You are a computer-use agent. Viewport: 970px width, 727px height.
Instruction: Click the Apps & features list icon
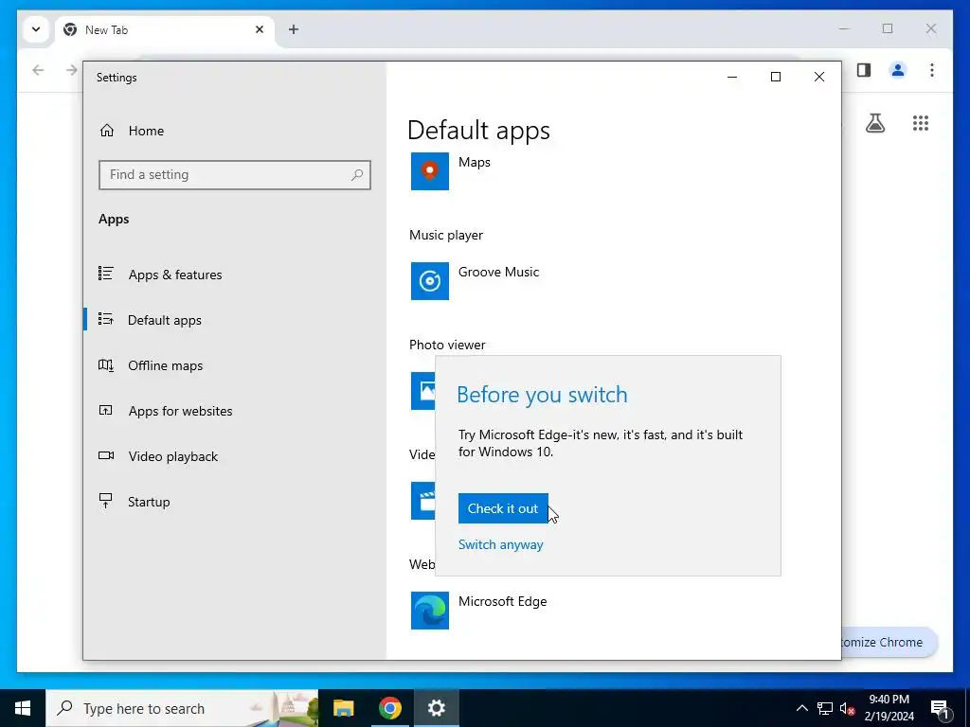pos(106,274)
